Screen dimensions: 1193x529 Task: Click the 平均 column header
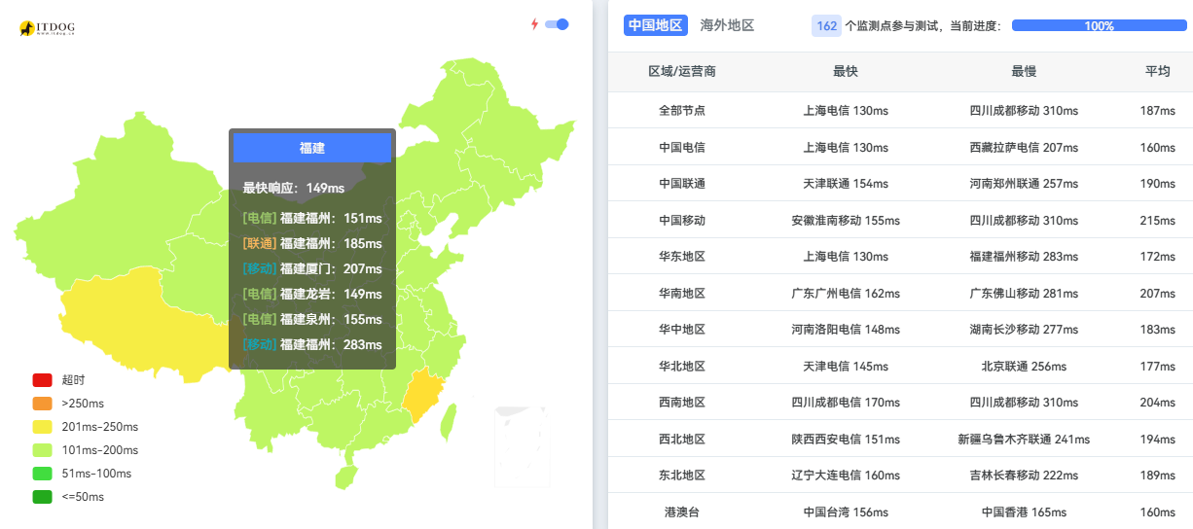1157,71
